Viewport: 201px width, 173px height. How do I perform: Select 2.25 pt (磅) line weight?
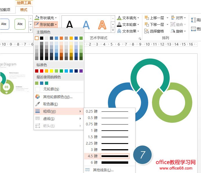point(107,143)
